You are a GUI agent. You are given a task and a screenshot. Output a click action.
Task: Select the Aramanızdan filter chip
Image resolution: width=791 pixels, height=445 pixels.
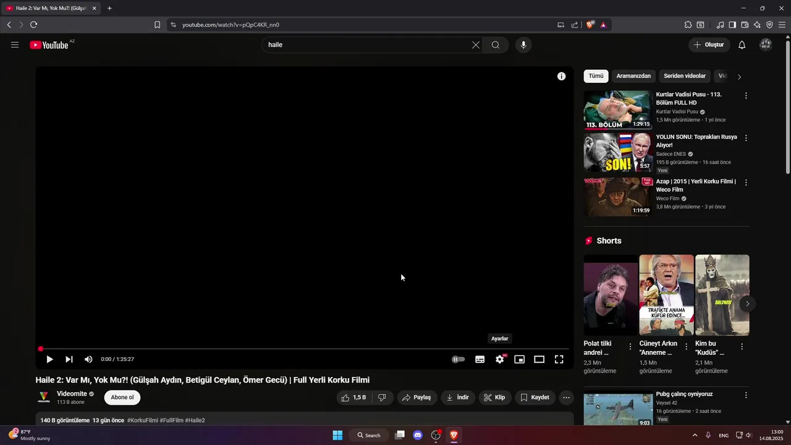633,76
